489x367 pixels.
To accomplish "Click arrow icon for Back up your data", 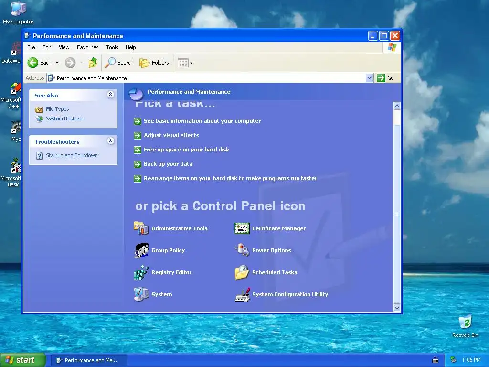I will [138, 164].
